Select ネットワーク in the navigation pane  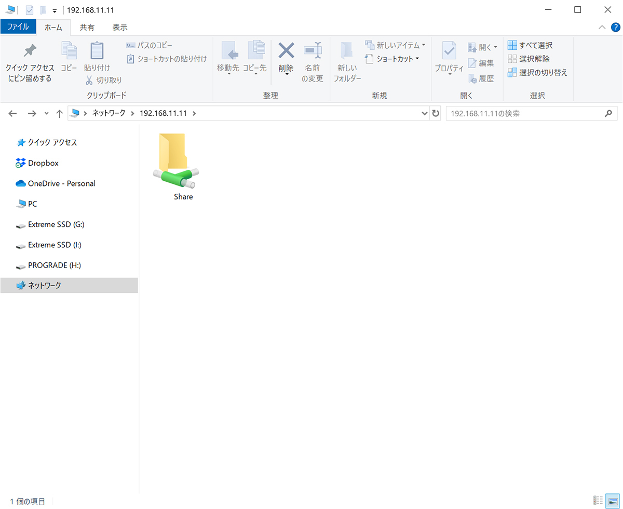69,285
